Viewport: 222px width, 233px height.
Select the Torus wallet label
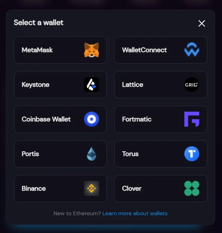tap(130, 154)
